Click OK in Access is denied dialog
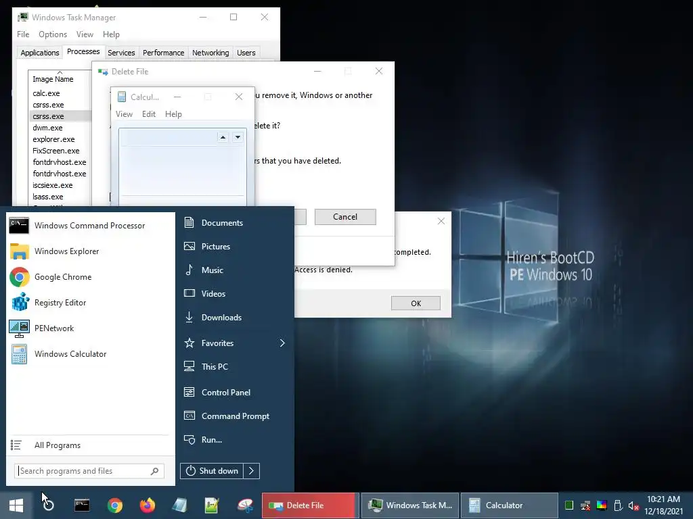This screenshot has height=519, width=693. 416,303
